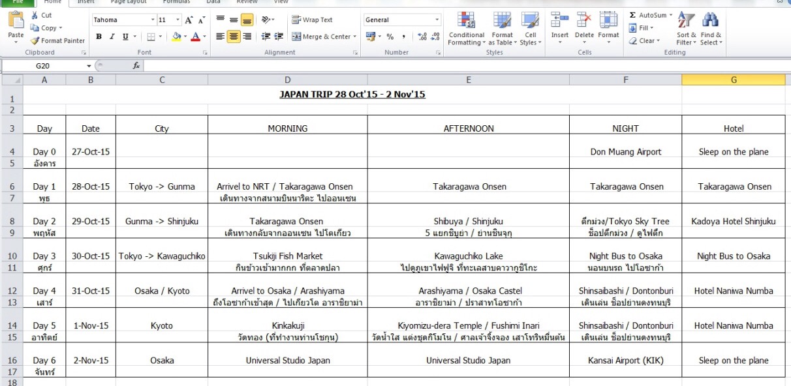The image size is (791, 386).
Task: Open Conditional Formatting menu
Action: (x=466, y=29)
